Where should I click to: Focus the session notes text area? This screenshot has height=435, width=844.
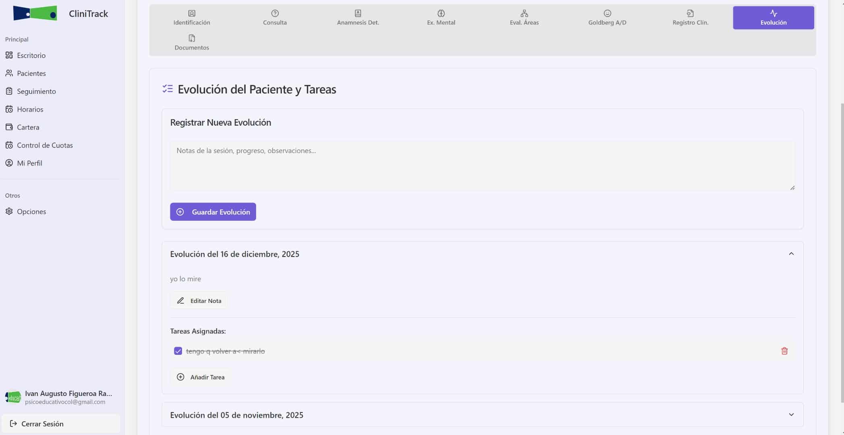tap(482, 165)
